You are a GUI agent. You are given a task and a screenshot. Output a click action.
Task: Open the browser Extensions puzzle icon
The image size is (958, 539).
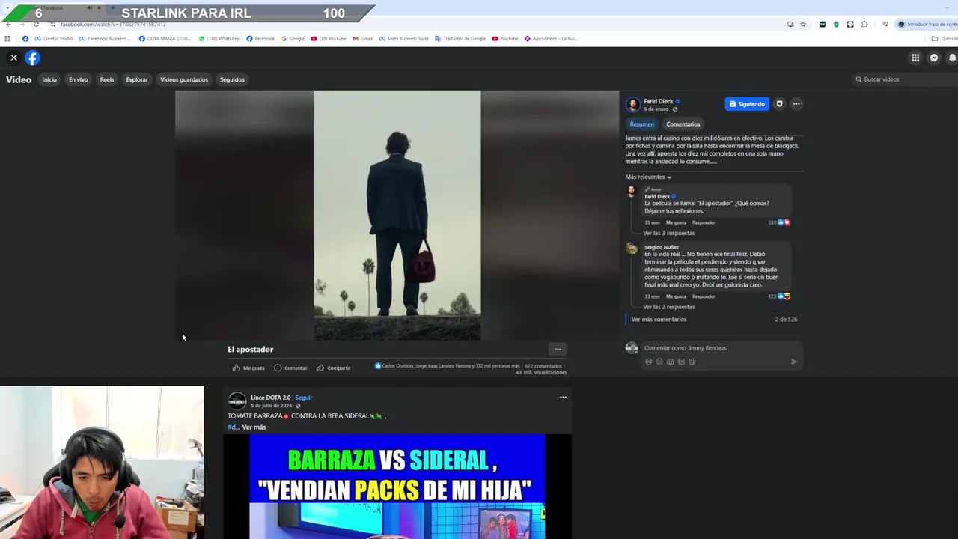click(x=864, y=24)
